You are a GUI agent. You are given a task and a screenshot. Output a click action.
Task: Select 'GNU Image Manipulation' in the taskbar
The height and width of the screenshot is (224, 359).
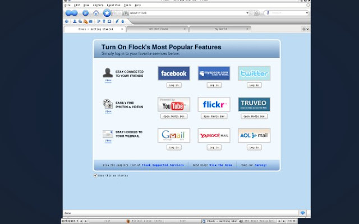click(259, 221)
